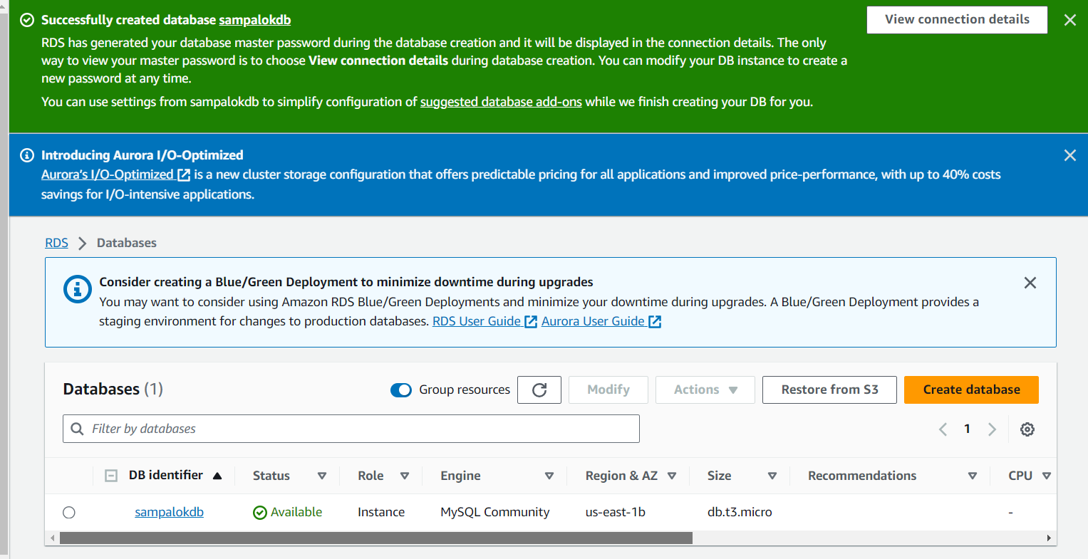
Task: Go to next page of databases
Action: click(992, 429)
